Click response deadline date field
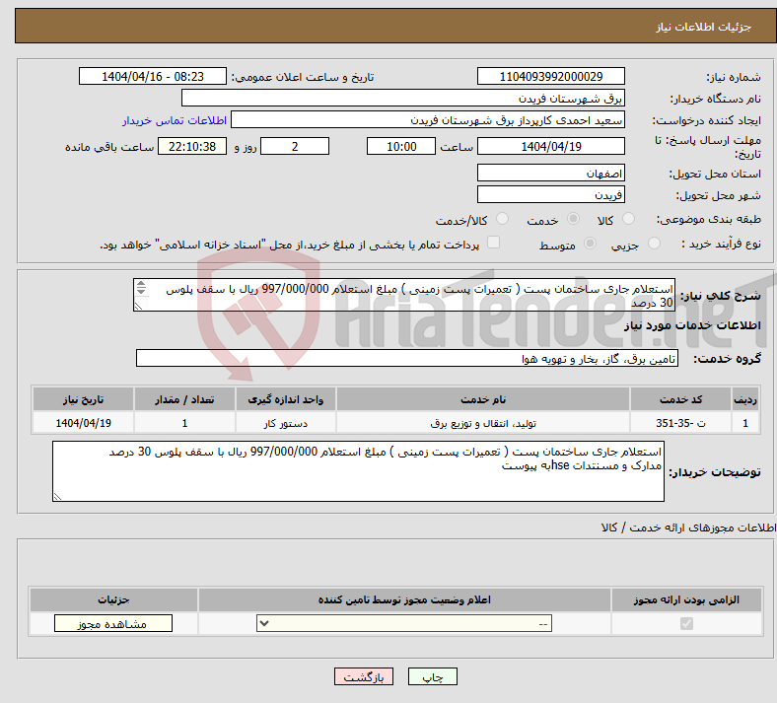The image size is (777, 703). click(x=550, y=146)
